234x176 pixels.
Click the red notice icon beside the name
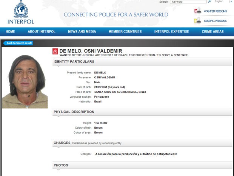[55, 51]
